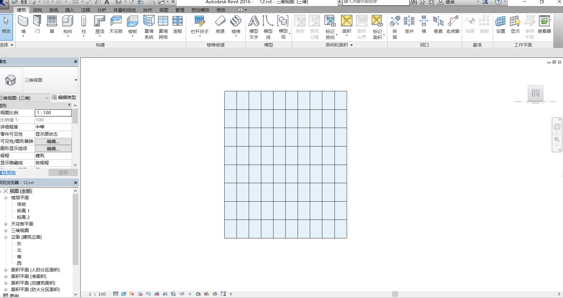
Task: Select the Wall tool in ribbon
Action: coord(23,24)
